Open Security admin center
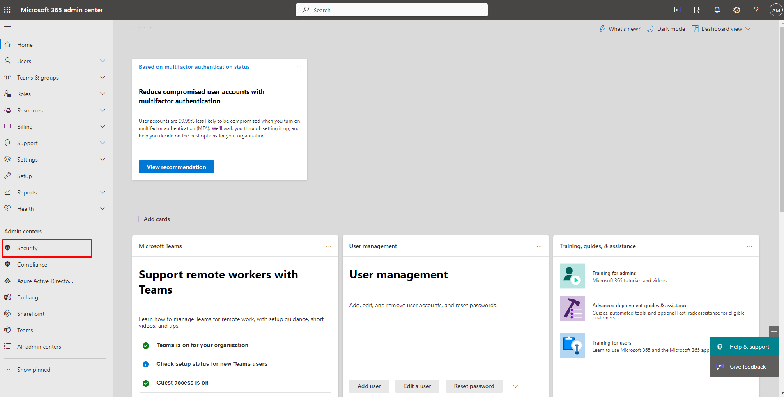 (27, 248)
